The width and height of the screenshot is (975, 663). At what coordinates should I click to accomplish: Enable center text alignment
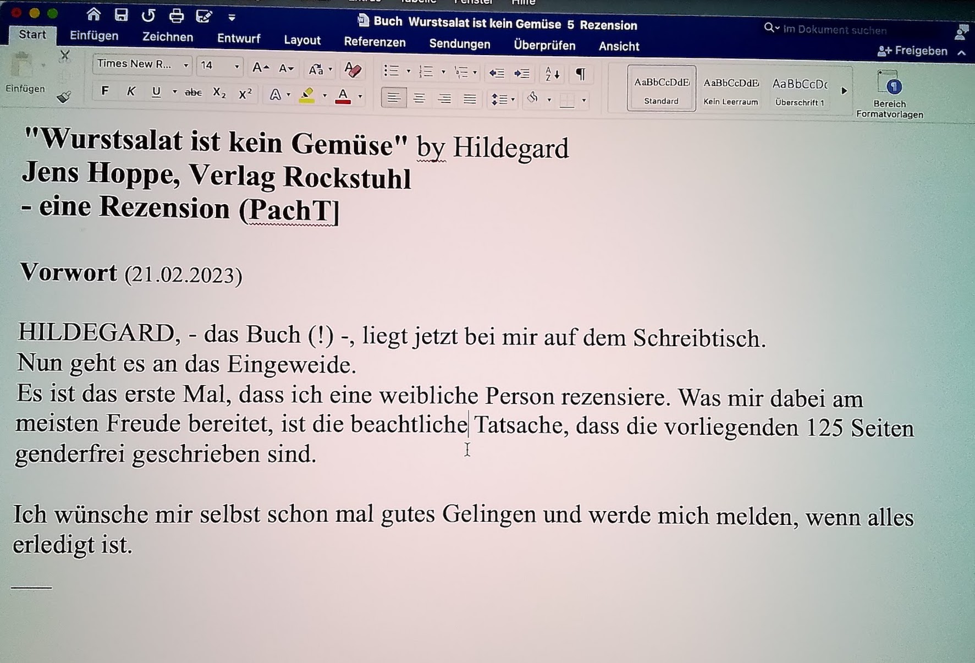tap(419, 98)
